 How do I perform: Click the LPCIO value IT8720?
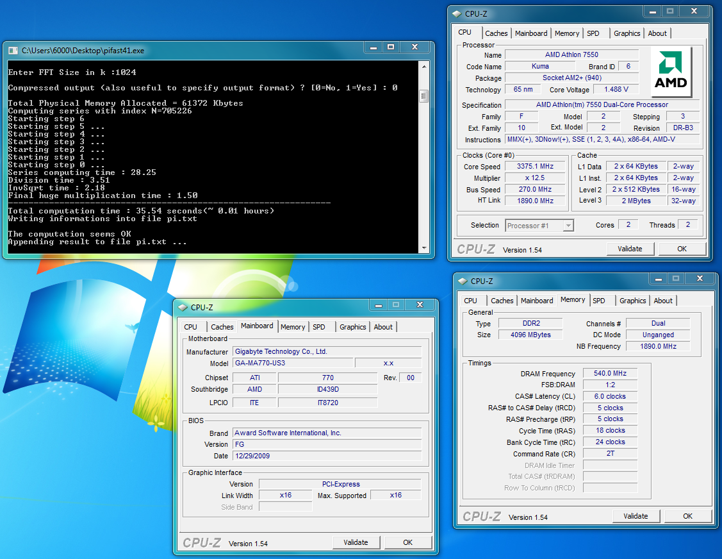328,403
